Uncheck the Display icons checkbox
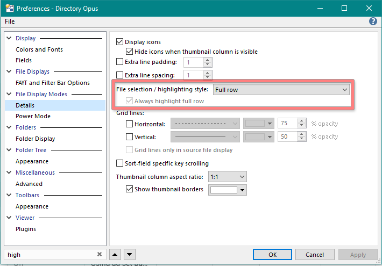Viewport: 382px width, 266px height. click(x=120, y=42)
